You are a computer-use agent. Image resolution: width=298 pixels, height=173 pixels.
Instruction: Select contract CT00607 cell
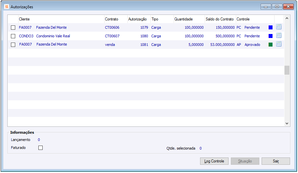click(112, 36)
